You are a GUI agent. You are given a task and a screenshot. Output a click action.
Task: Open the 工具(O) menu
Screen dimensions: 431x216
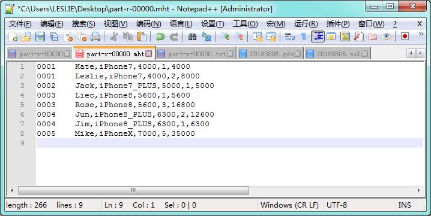click(x=245, y=24)
